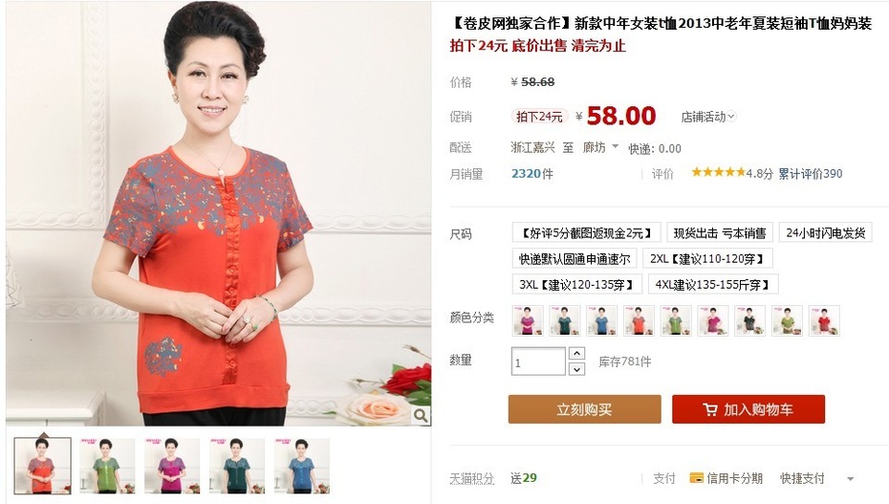This screenshot has height=504, width=889.
Task: Select size 4XL建议135-155斤穿
Action: pyautogui.click(x=713, y=285)
